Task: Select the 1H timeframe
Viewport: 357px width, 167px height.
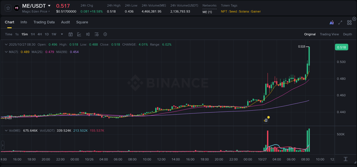Action: (x=33, y=34)
